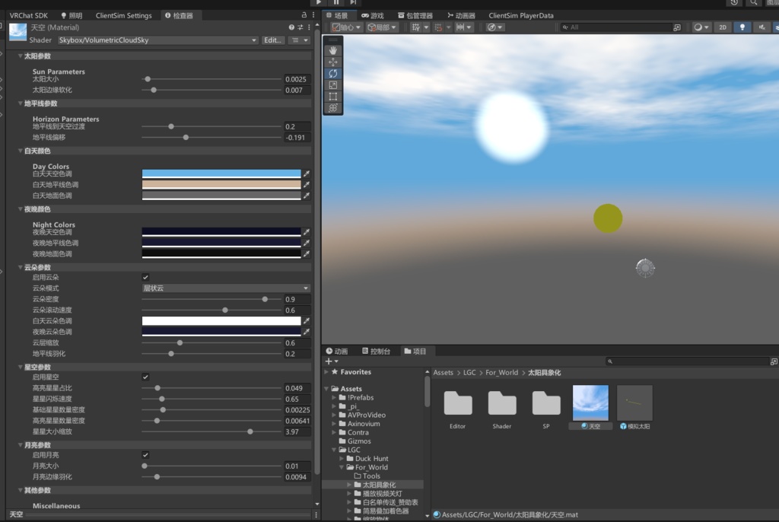
Task: Toggle scene lighting with the bulb icon
Action: [x=742, y=27]
